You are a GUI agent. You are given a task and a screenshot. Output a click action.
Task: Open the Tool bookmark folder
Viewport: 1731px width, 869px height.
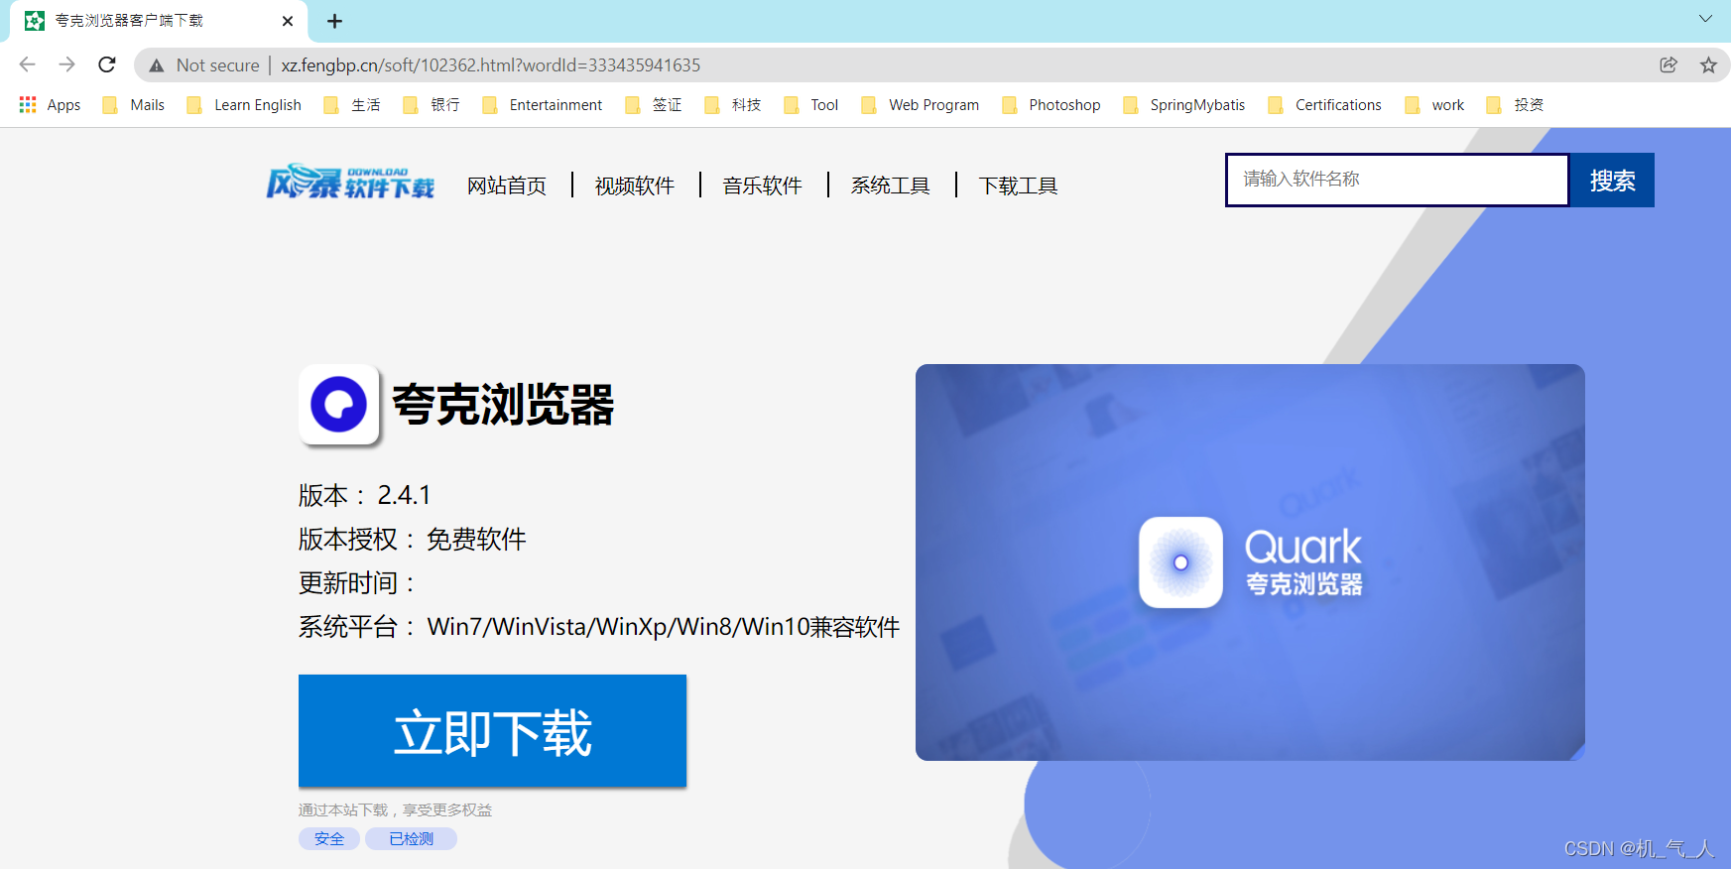point(811,105)
